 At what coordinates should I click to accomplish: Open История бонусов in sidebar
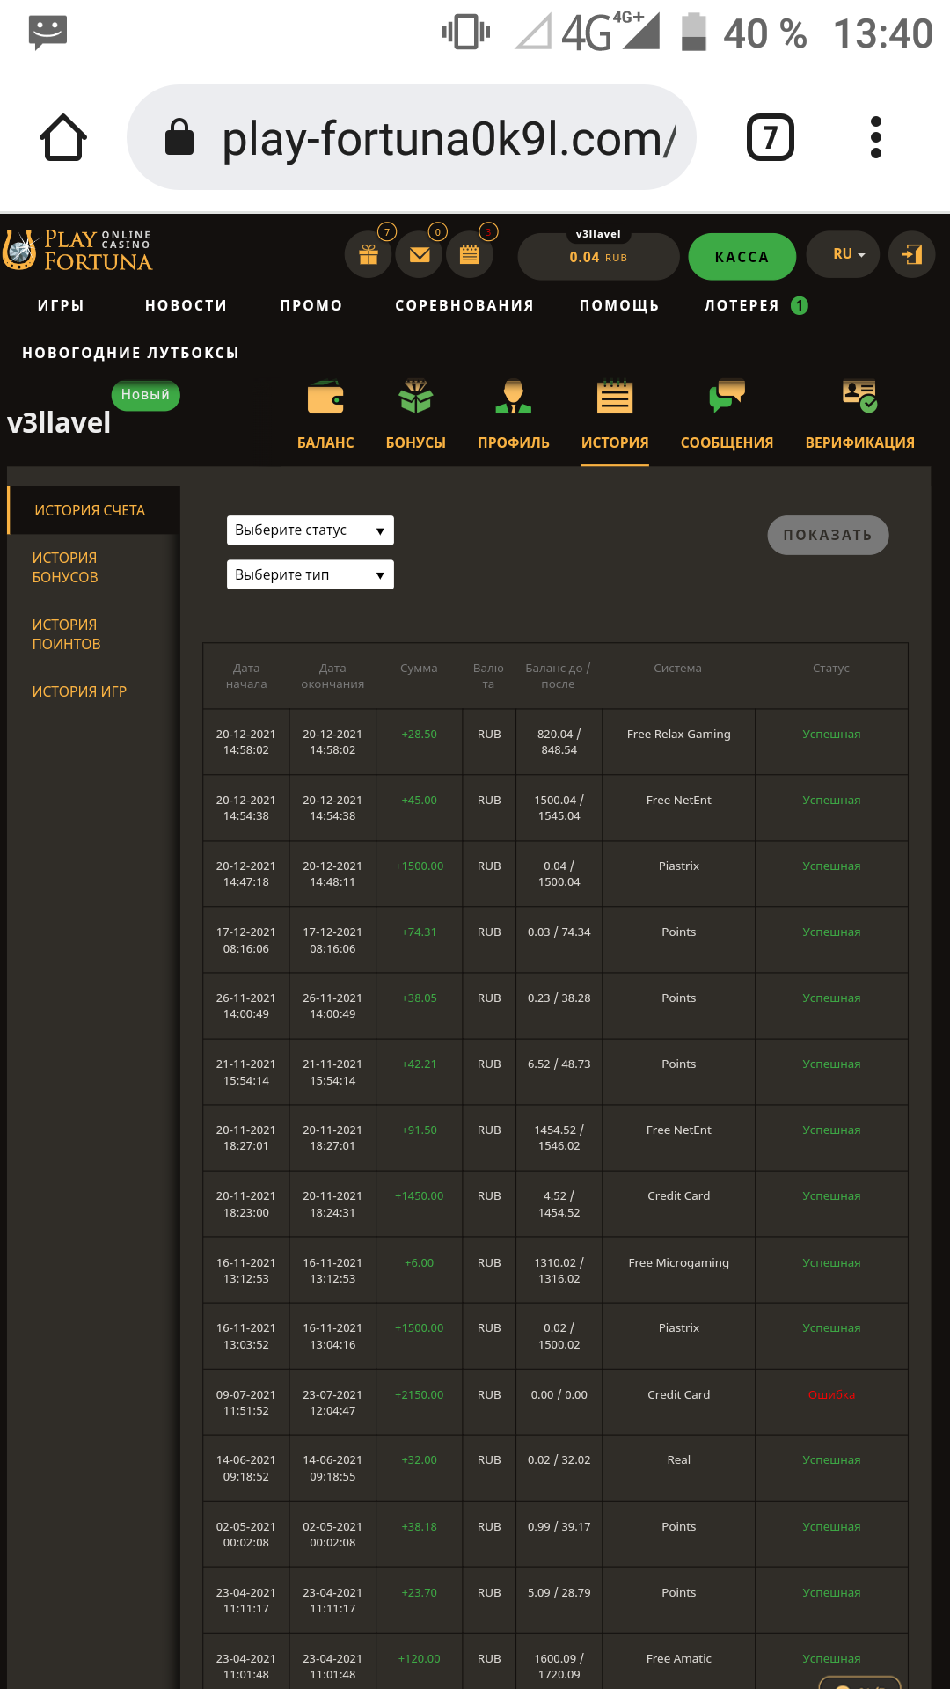click(65, 567)
